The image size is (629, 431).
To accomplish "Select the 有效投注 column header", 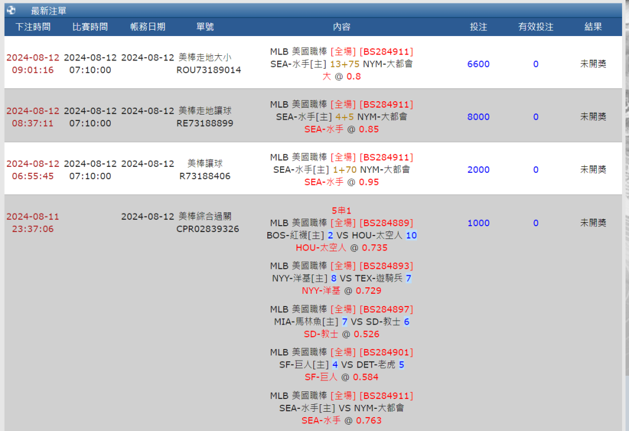I will pyautogui.click(x=536, y=27).
